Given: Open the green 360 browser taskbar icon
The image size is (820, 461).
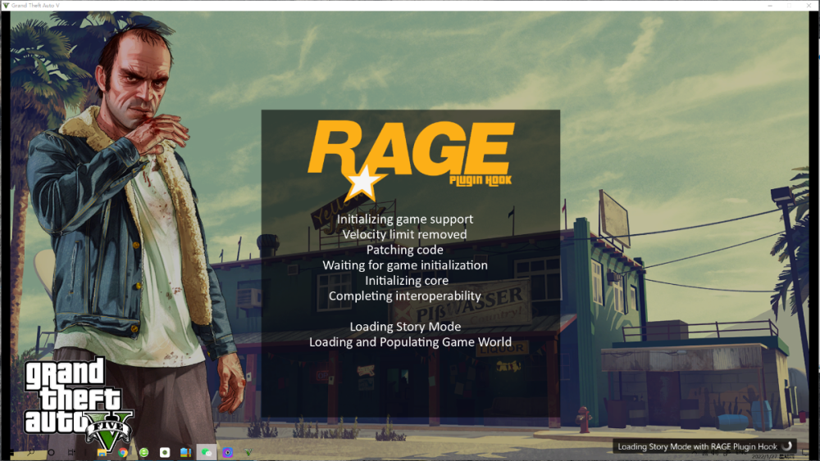Looking at the screenshot, I should click(x=143, y=452).
